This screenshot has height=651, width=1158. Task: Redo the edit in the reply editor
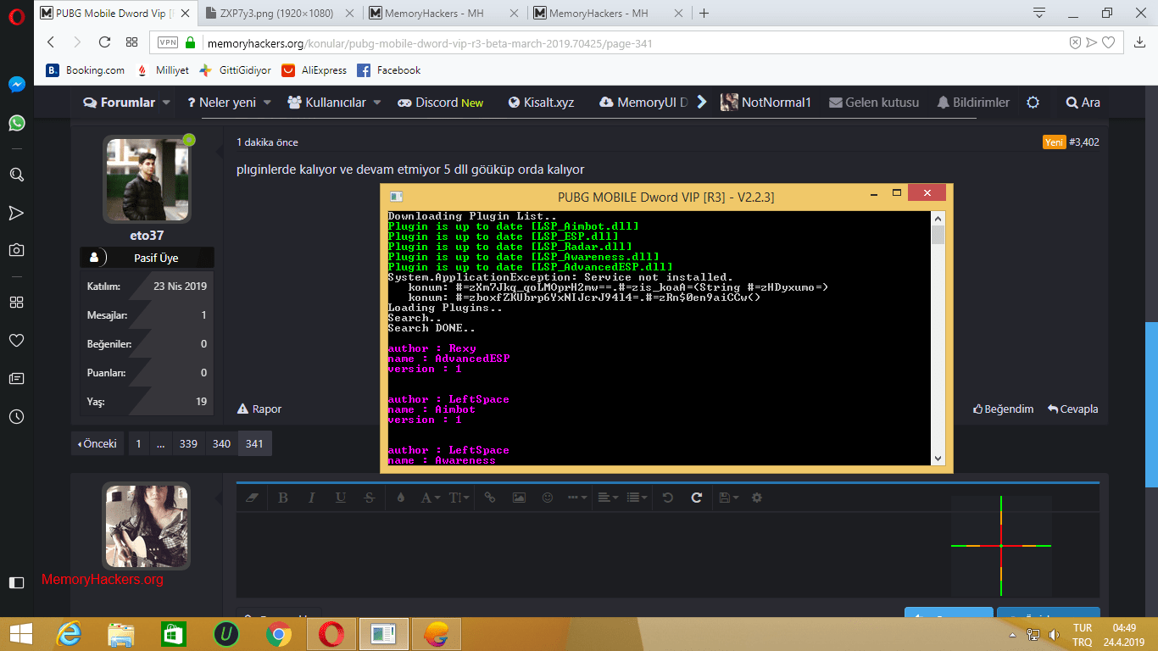(697, 498)
